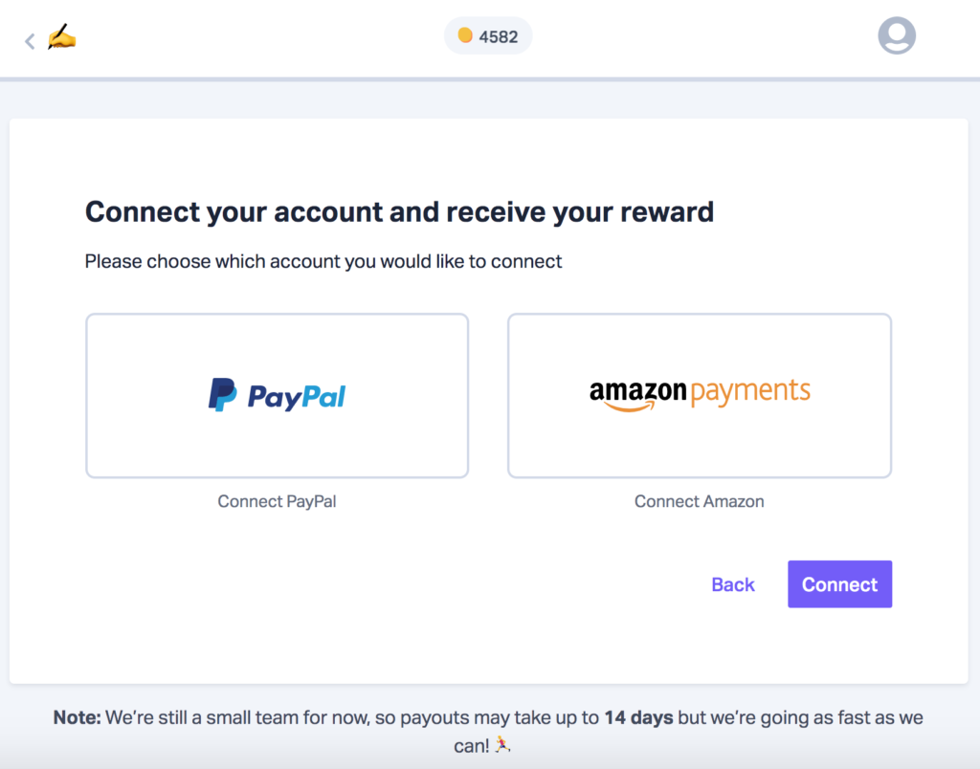Image resolution: width=980 pixels, height=769 pixels.
Task: Click the running person emoji
Action: pyautogui.click(x=502, y=745)
